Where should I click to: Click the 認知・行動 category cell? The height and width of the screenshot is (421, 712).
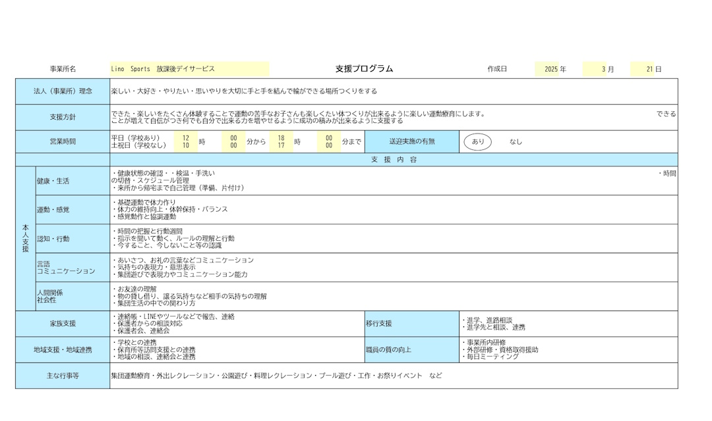[73, 239]
